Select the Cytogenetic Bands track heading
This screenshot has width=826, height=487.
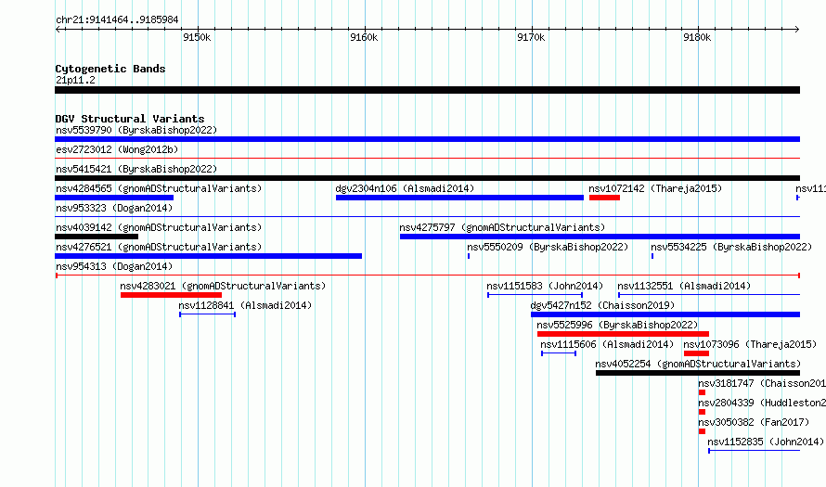[x=110, y=69]
